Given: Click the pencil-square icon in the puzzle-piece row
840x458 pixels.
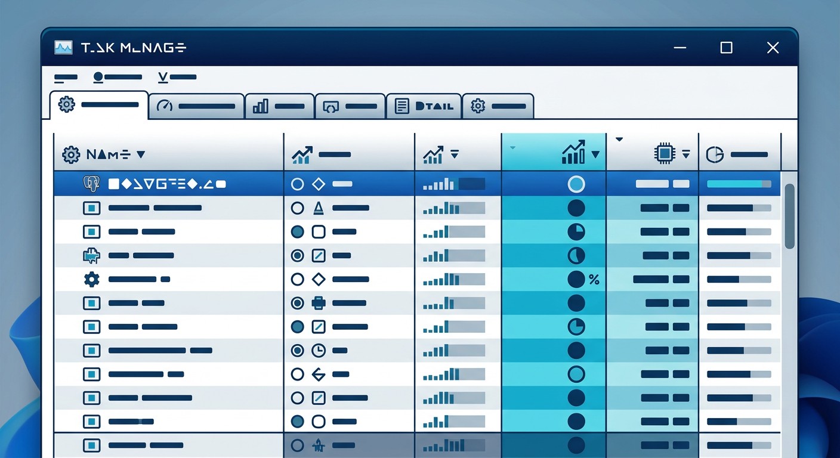Looking at the screenshot, I should click(319, 256).
